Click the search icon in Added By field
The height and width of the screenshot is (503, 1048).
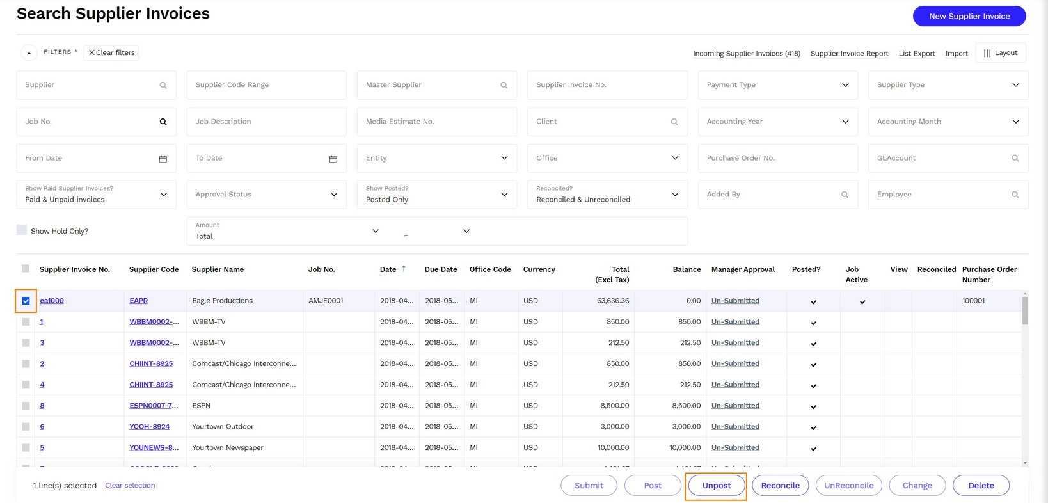845,195
